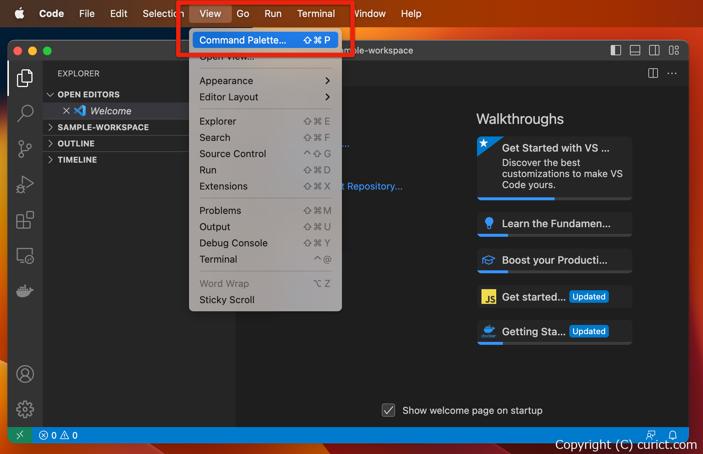The height and width of the screenshot is (454, 703).
Task: Open Docker Getting Started walkthrough
Action: [x=555, y=332]
